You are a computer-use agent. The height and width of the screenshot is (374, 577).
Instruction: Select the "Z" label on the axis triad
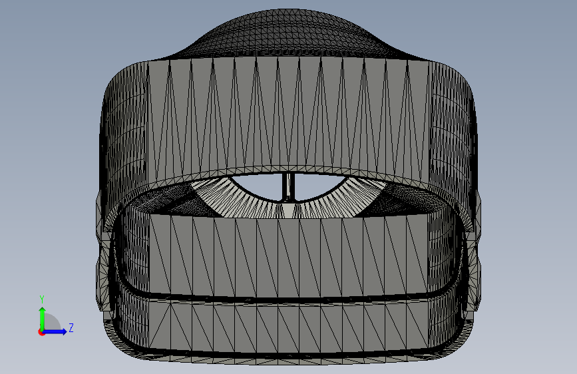click(x=71, y=327)
